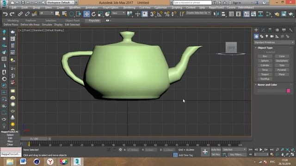Click the Render Production teapot icon

pyautogui.click(x=291, y=14)
